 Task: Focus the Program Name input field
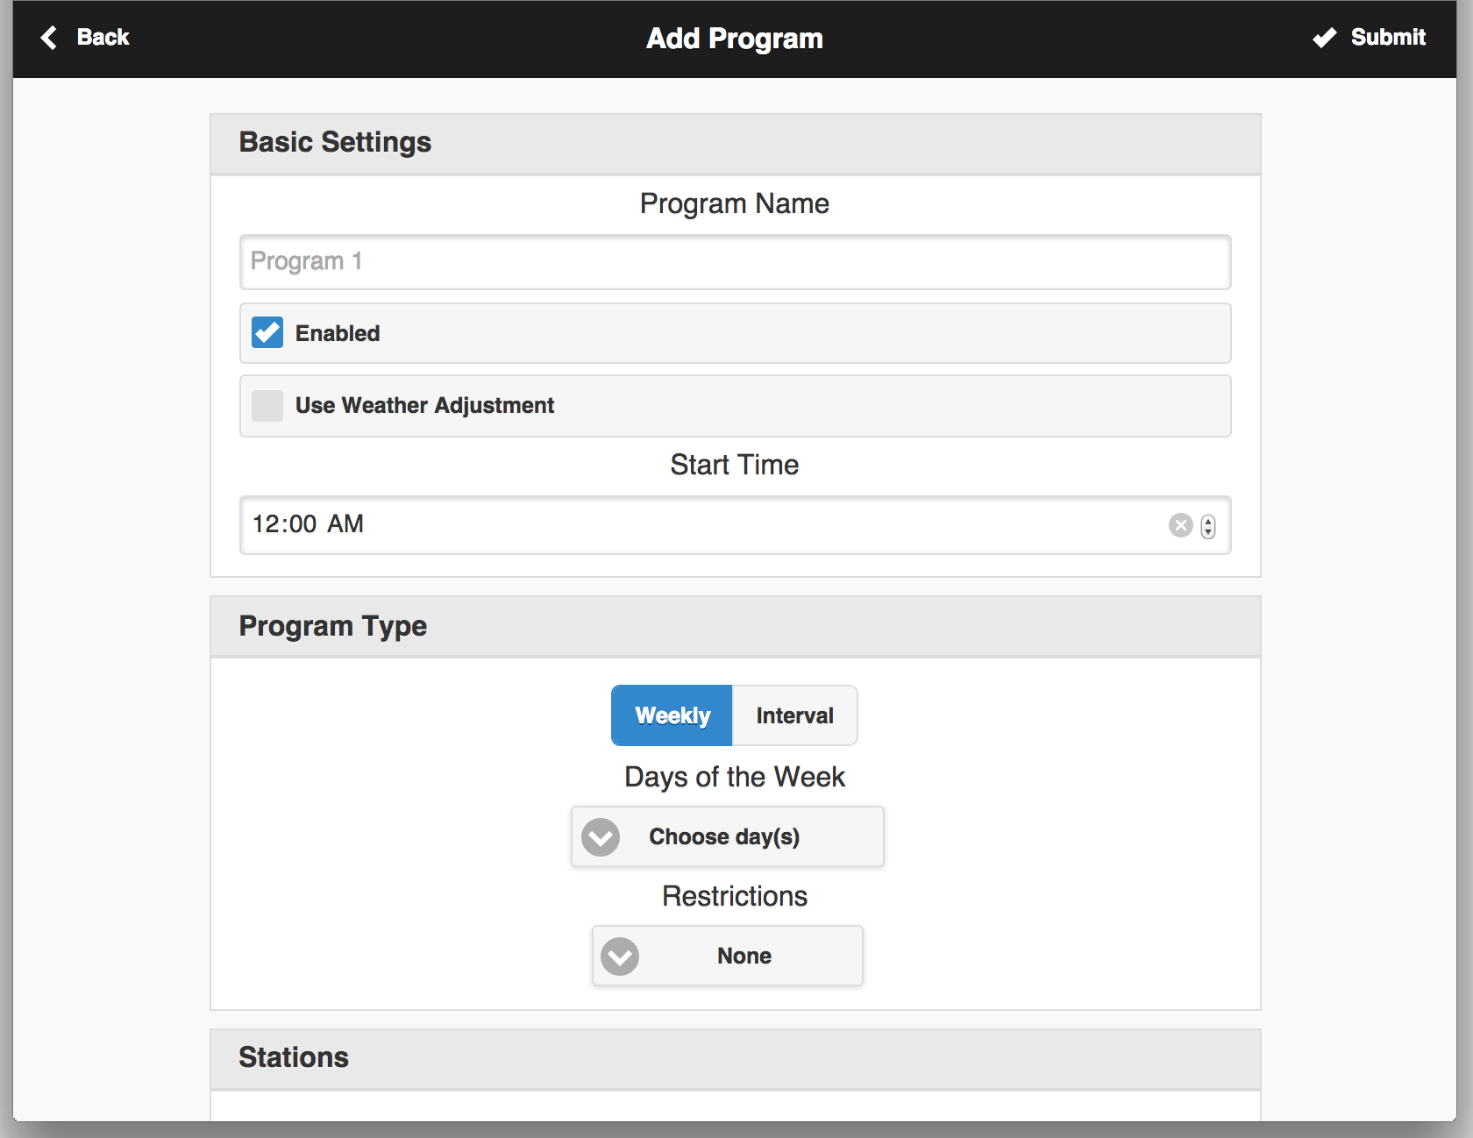735,262
